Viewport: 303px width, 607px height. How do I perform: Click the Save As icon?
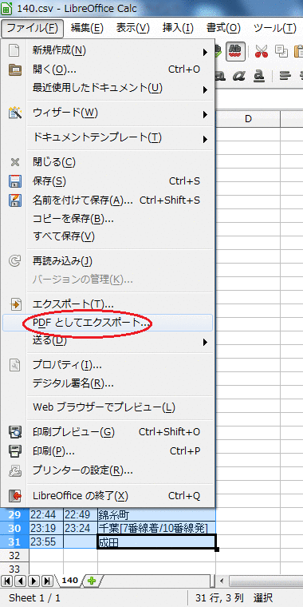coord(14,200)
